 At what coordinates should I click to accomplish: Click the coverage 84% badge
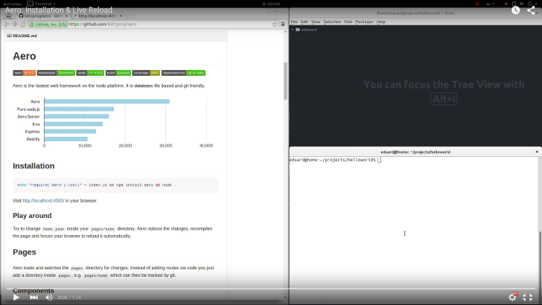(x=146, y=73)
